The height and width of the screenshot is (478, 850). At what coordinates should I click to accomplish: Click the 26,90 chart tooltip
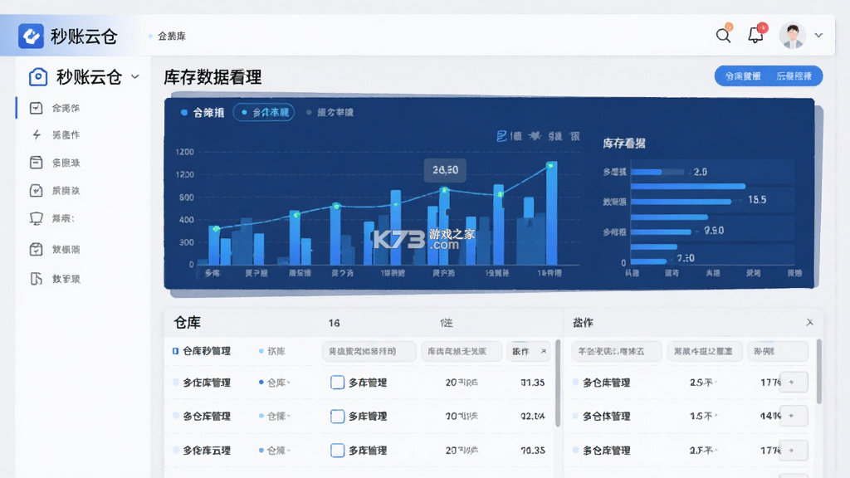[x=445, y=170]
